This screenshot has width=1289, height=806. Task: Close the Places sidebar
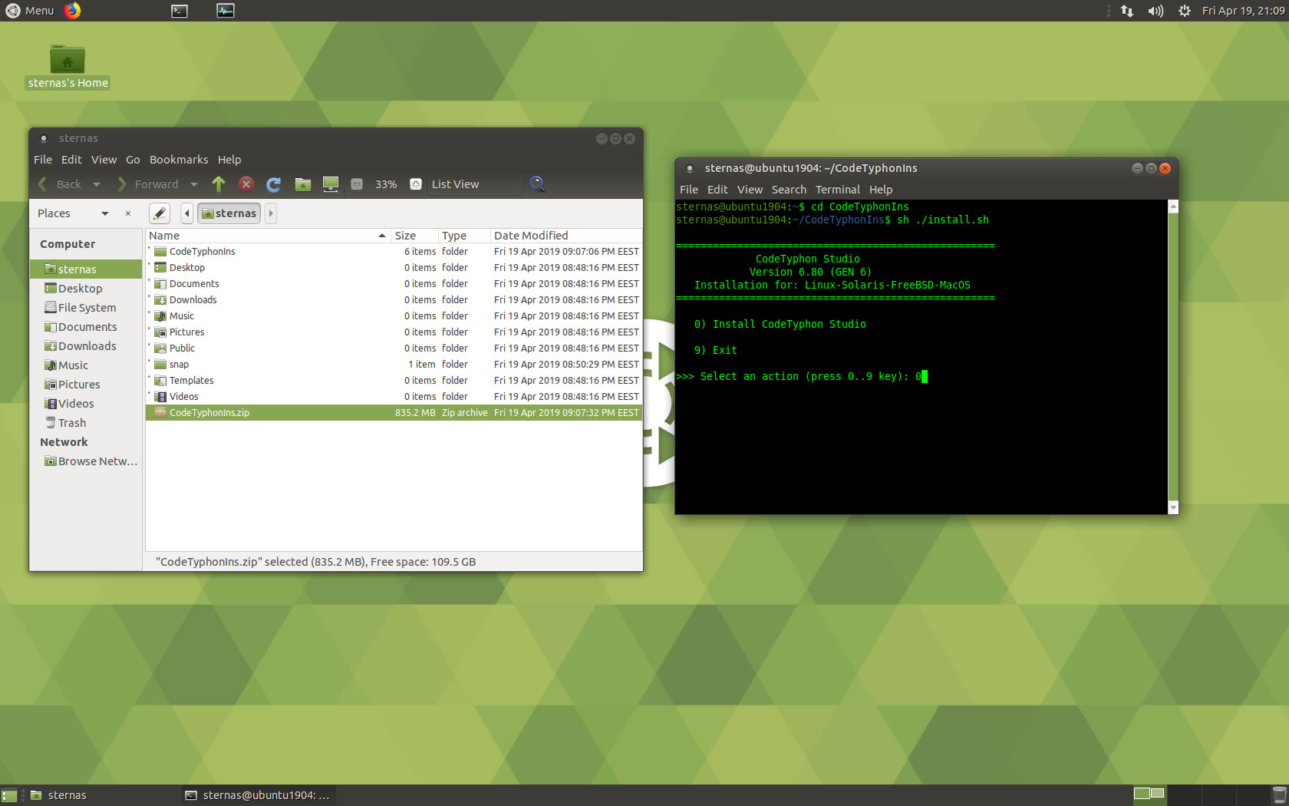pos(128,213)
